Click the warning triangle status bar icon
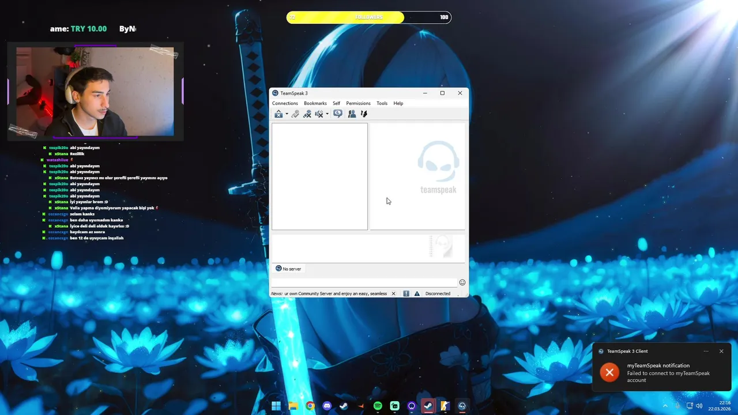The height and width of the screenshot is (415, 738). (x=417, y=293)
